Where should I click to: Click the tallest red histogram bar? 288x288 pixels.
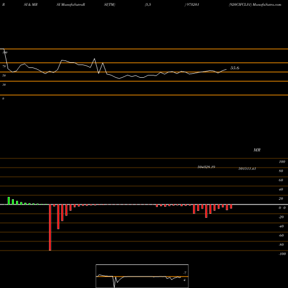50,228
